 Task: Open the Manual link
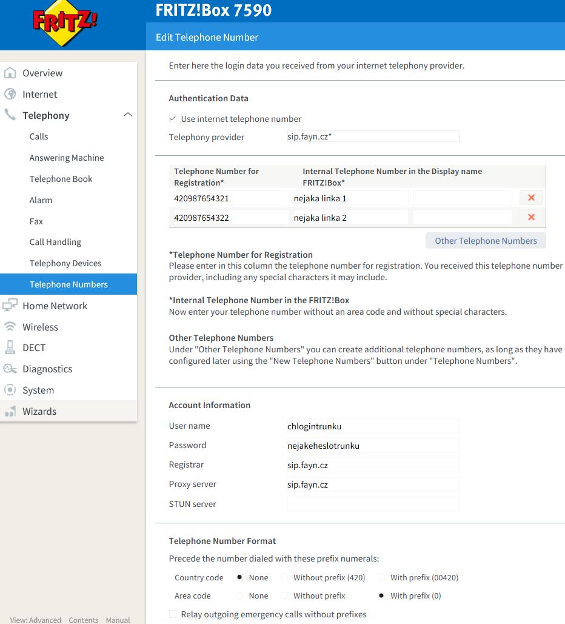click(118, 620)
